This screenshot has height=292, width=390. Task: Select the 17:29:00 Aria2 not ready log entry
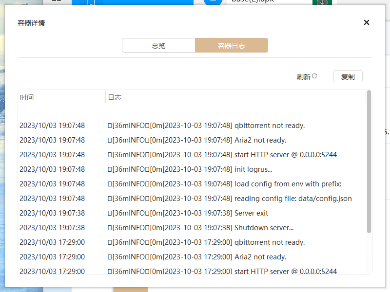[x=192, y=257]
